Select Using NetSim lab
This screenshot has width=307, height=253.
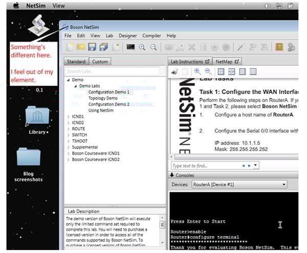tap(101, 111)
